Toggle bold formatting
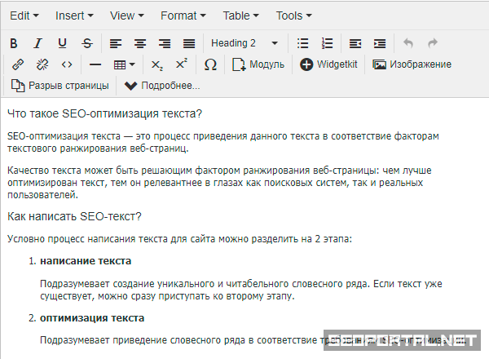This screenshot has height=359, width=489. (x=14, y=43)
